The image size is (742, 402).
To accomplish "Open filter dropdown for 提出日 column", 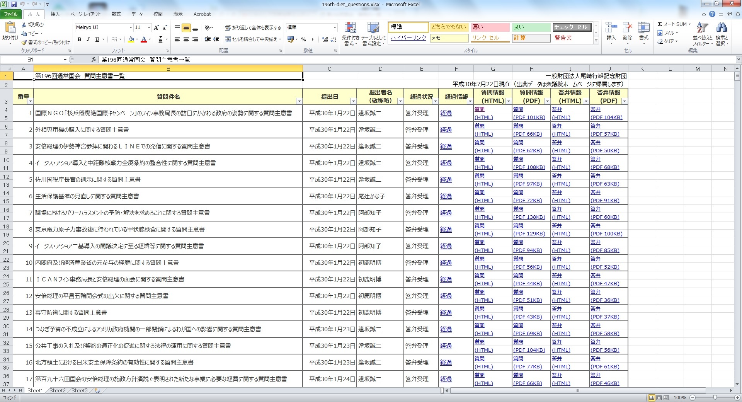I will click(353, 101).
